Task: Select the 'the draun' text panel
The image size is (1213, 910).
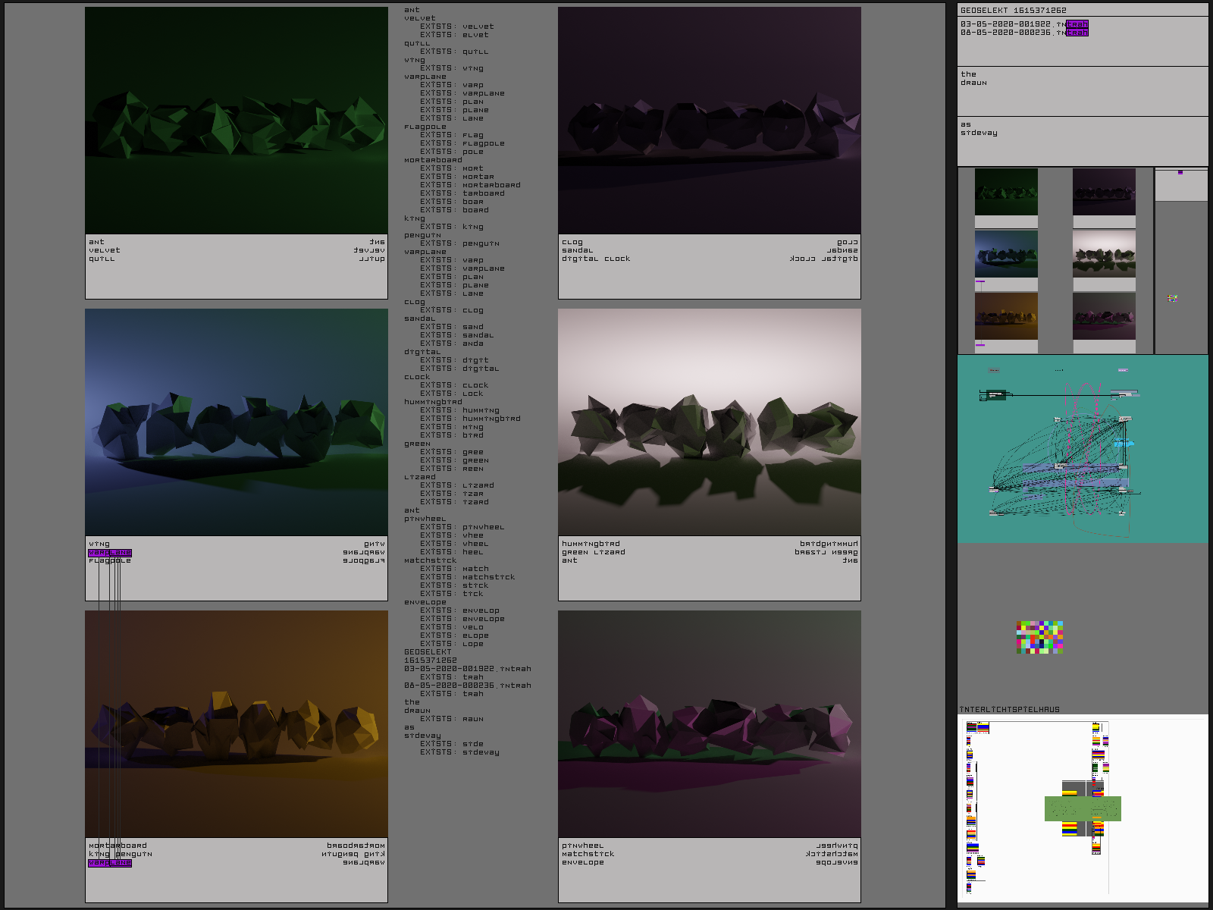Action: coord(1083,91)
